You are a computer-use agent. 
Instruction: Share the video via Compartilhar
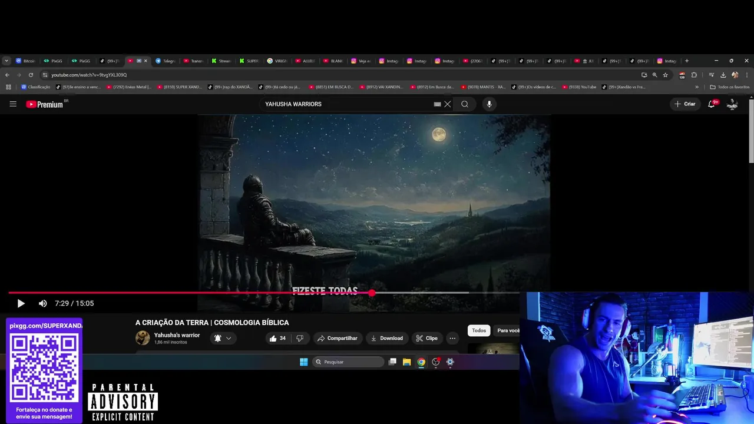coord(337,338)
